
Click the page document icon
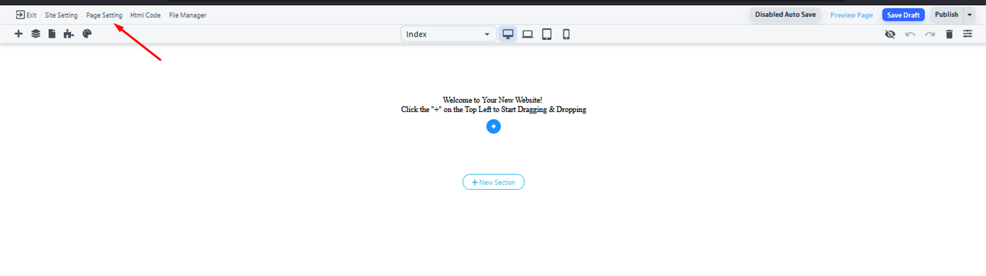point(52,34)
